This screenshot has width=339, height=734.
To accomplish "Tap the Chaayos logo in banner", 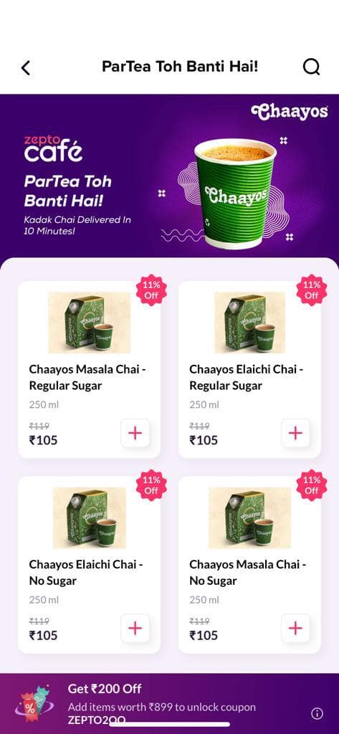I will [290, 112].
